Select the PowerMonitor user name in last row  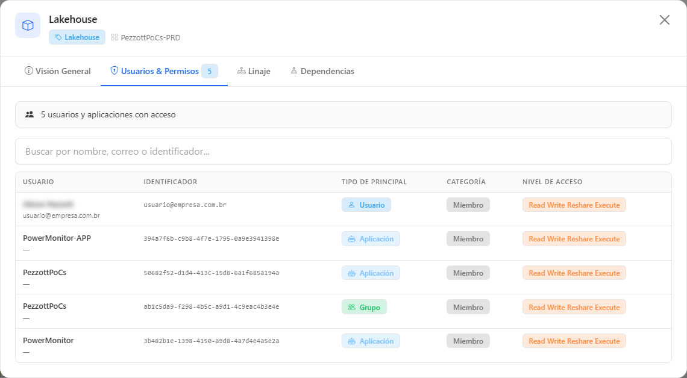[48, 340]
